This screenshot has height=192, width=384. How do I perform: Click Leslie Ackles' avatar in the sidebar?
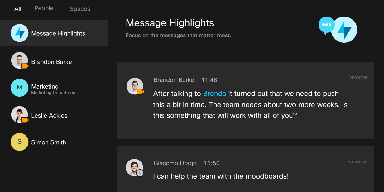(19, 114)
